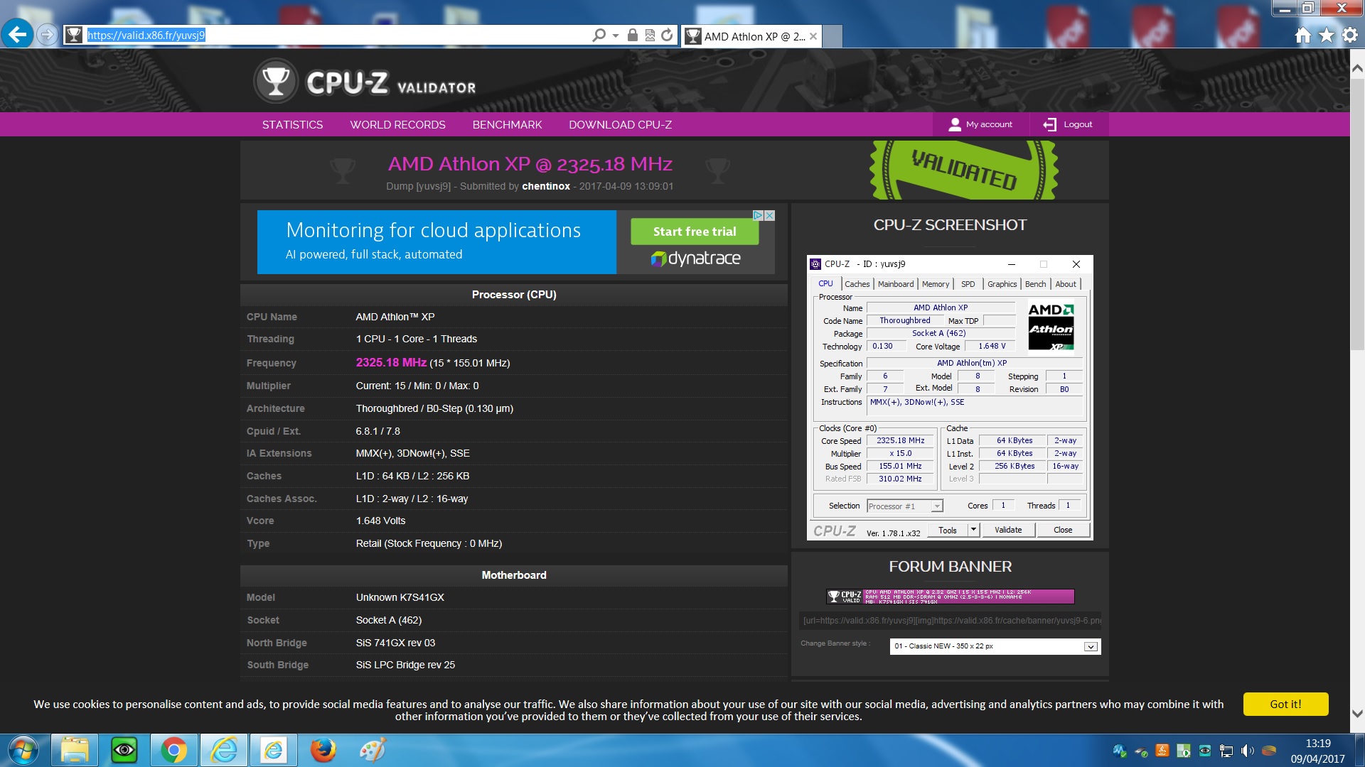Go back using the browser back arrow

[18, 34]
